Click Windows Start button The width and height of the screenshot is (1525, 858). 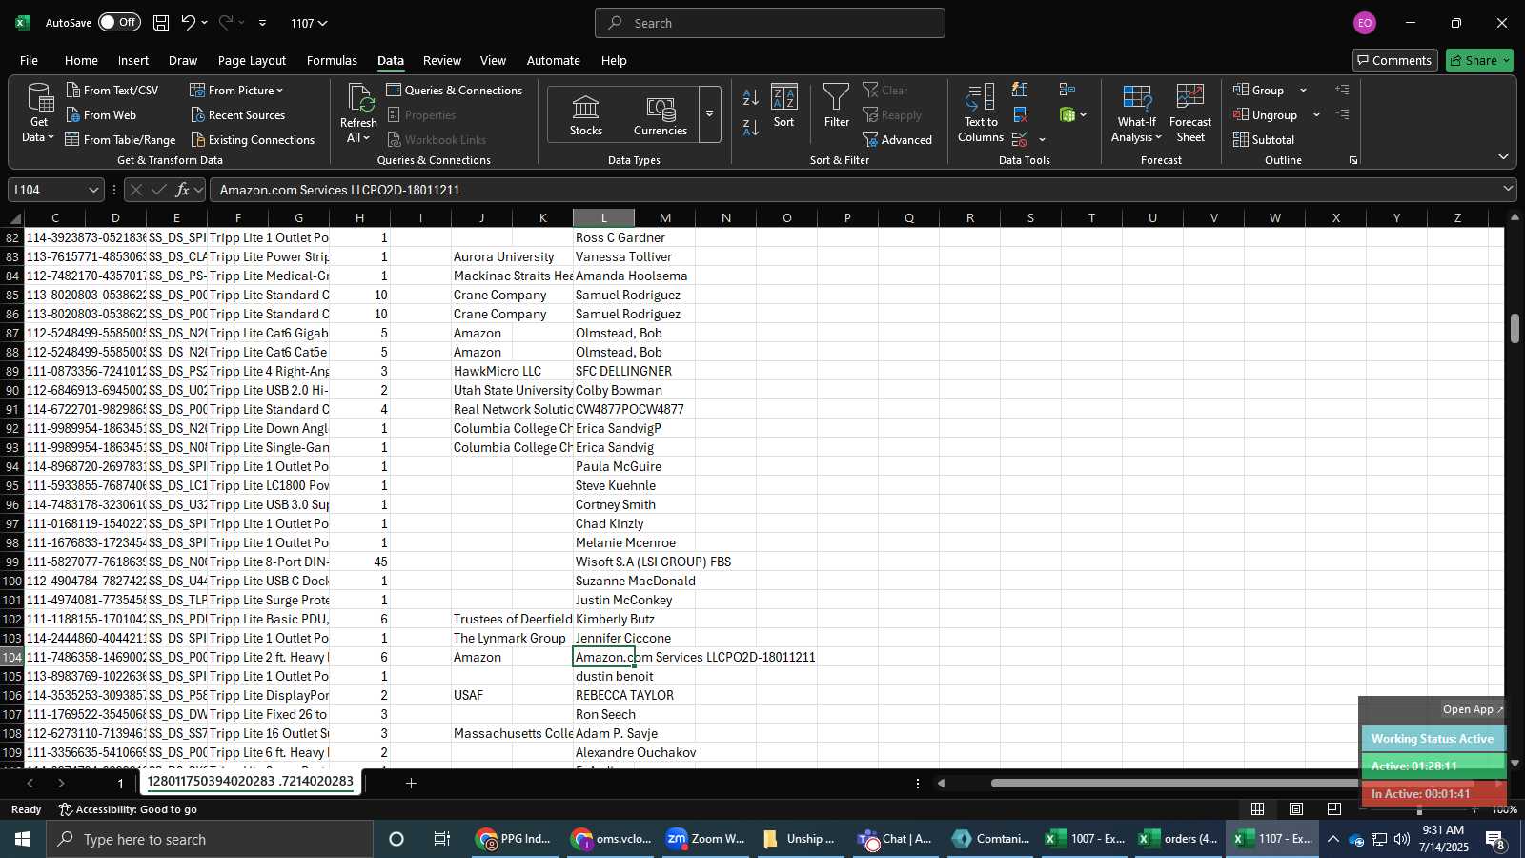pos(22,839)
